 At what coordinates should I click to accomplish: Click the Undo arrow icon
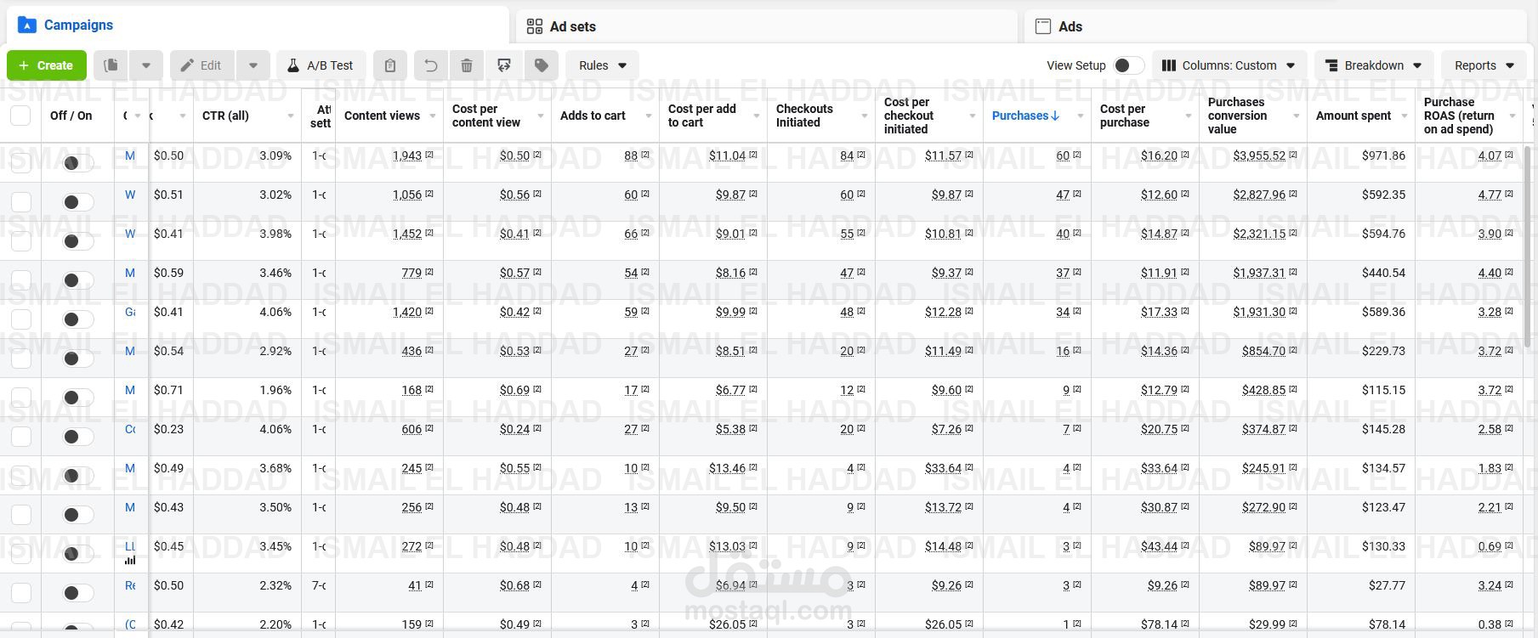click(x=431, y=65)
